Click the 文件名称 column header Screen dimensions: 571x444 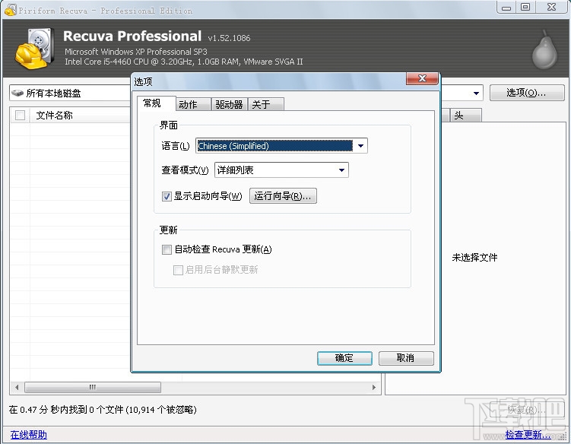tap(80, 116)
